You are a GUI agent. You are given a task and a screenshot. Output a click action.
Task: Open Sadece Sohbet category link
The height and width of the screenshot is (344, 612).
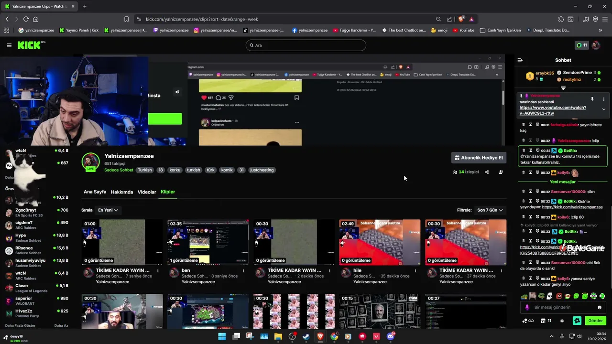[119, 170]
